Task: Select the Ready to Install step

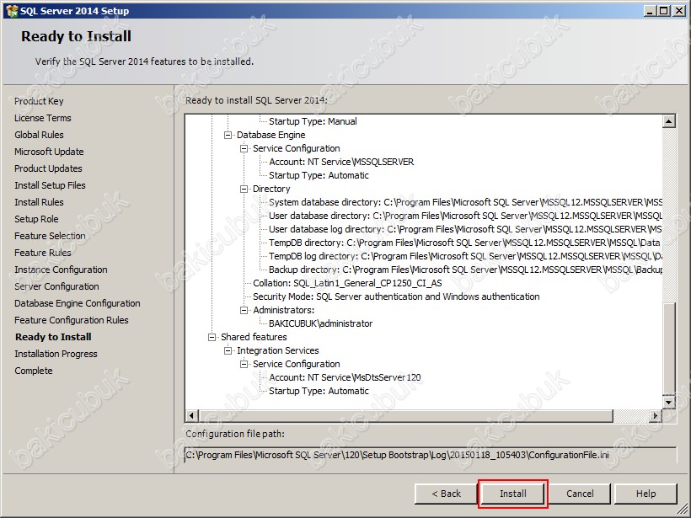Action: tap(53, 337)
